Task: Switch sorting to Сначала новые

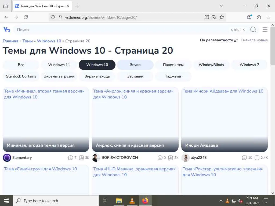Action: click(x=254, y=40)
